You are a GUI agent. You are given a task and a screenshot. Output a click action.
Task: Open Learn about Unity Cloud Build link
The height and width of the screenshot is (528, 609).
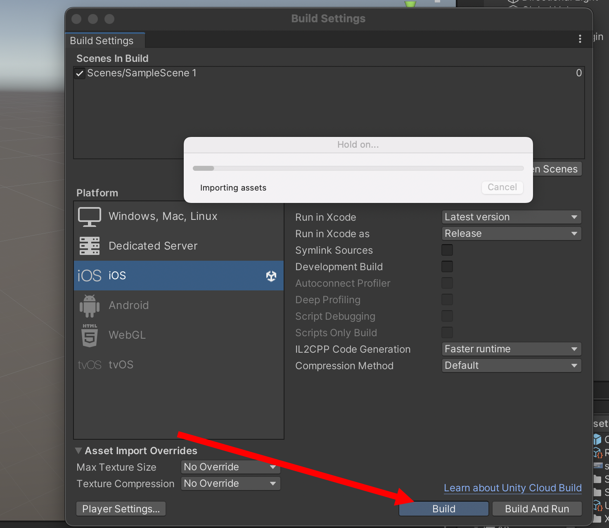coord(513,488)
